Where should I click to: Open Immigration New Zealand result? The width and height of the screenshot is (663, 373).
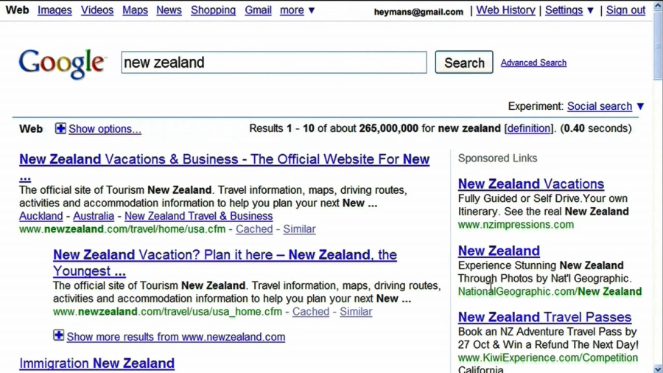point(97,363)
